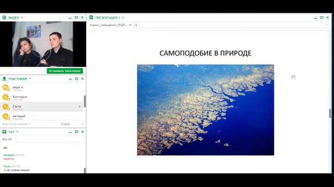Minimize the Презентация panel

[x=315, y=18]
